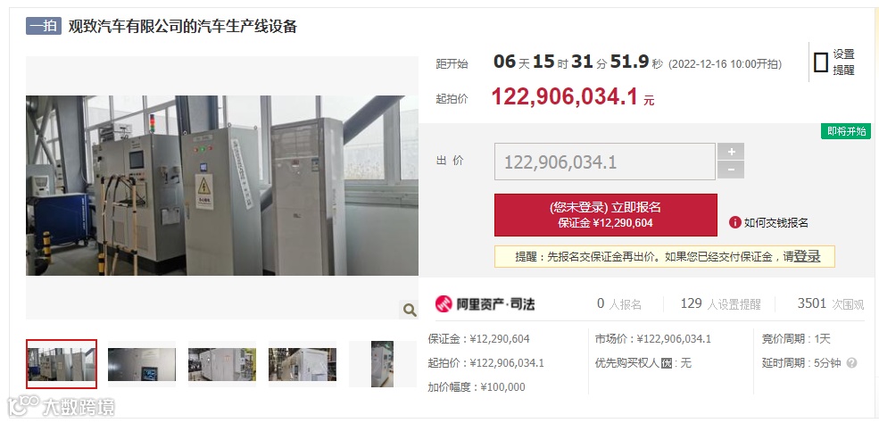
Task: Open the 如何交钱报名 help link
Action: (775, 222)
